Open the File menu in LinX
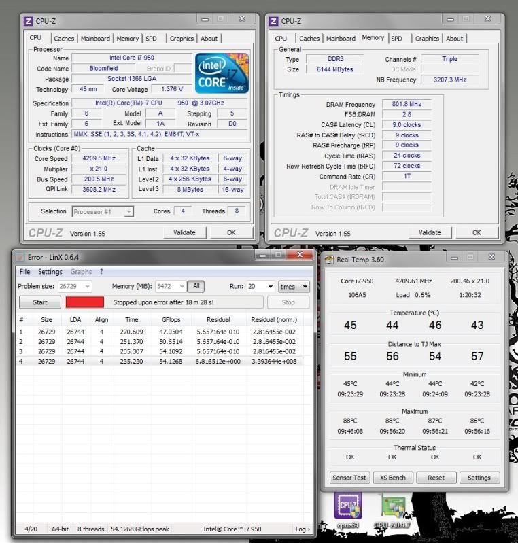This screenshot has width=518, height=543. click(x=24, y=272)
